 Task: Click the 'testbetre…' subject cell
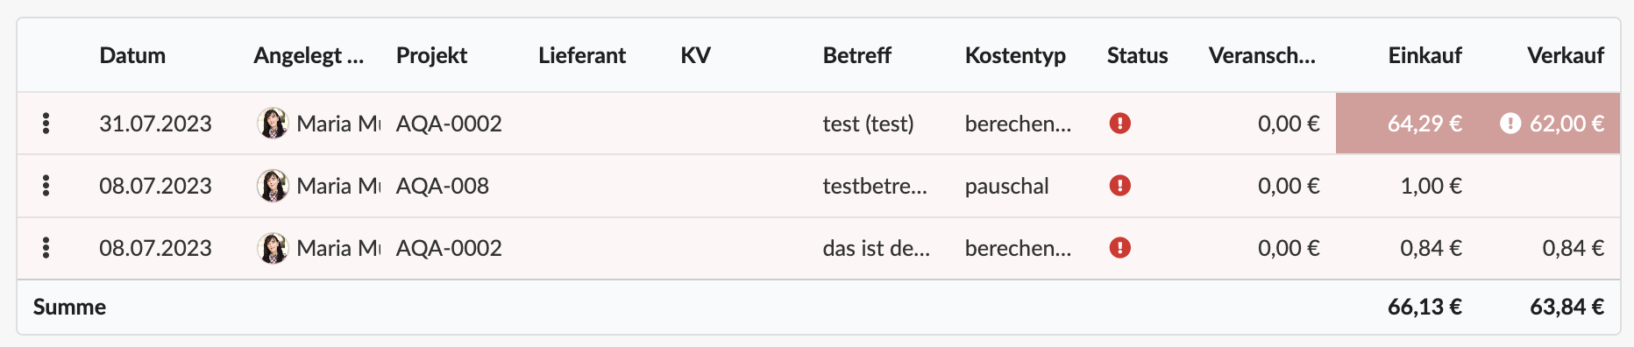pos(875,186)
